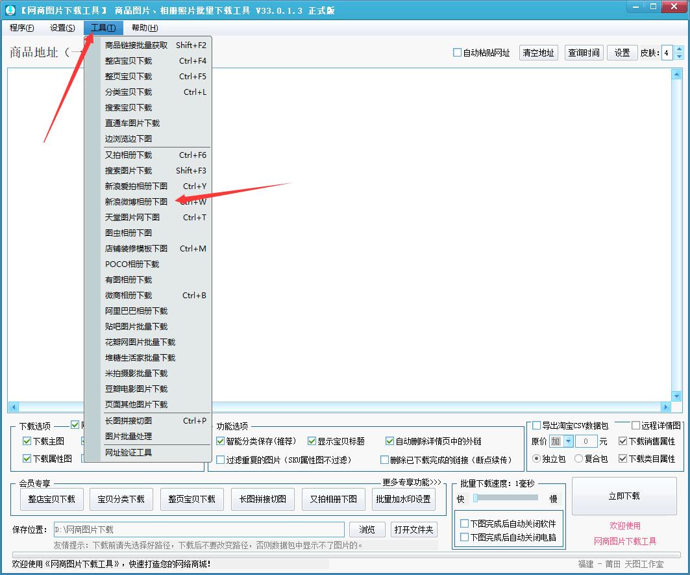Decrease skin number with down arrow
Image resolution: width=690 pixels, height=575 pixels.
coord(679,57)
